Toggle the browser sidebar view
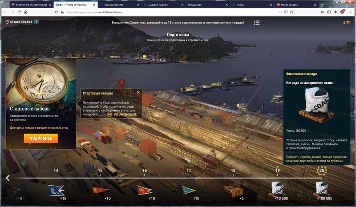This screenshot has width=356, height=207. (x=329, y=12)
